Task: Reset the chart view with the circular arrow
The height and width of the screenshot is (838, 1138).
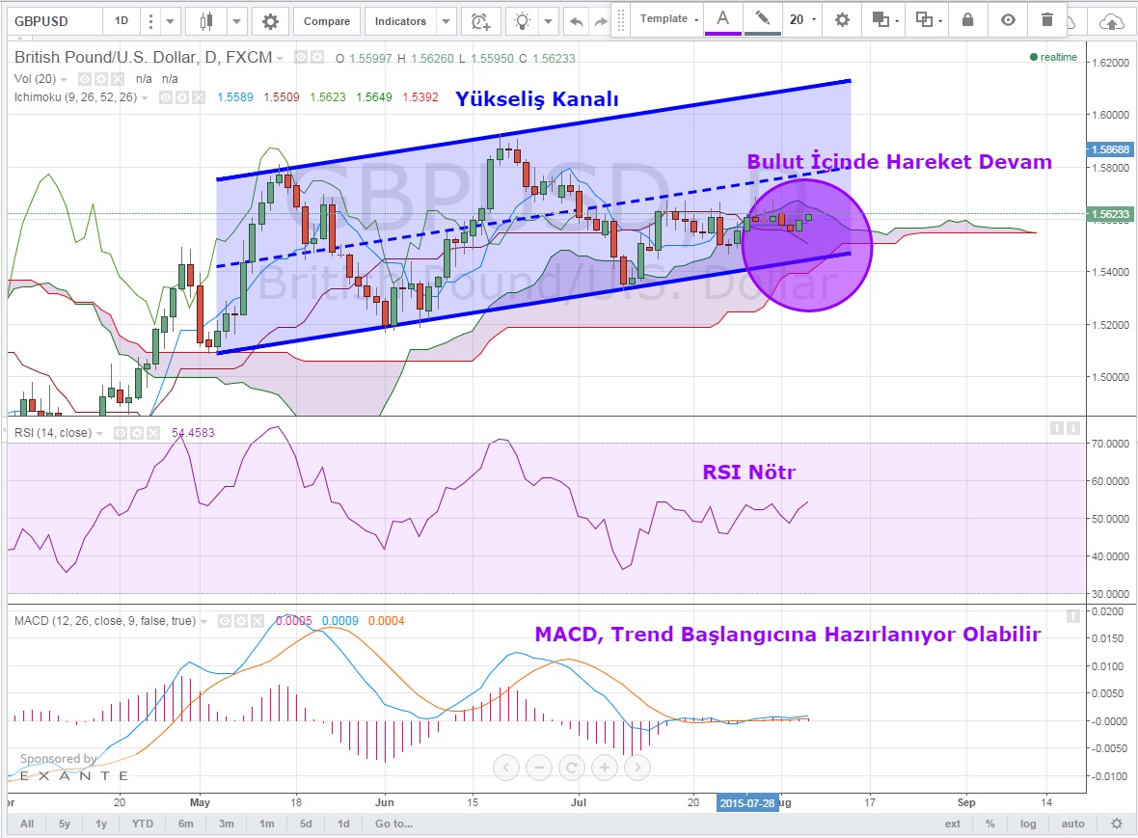Action: click(x=572, y=768)
